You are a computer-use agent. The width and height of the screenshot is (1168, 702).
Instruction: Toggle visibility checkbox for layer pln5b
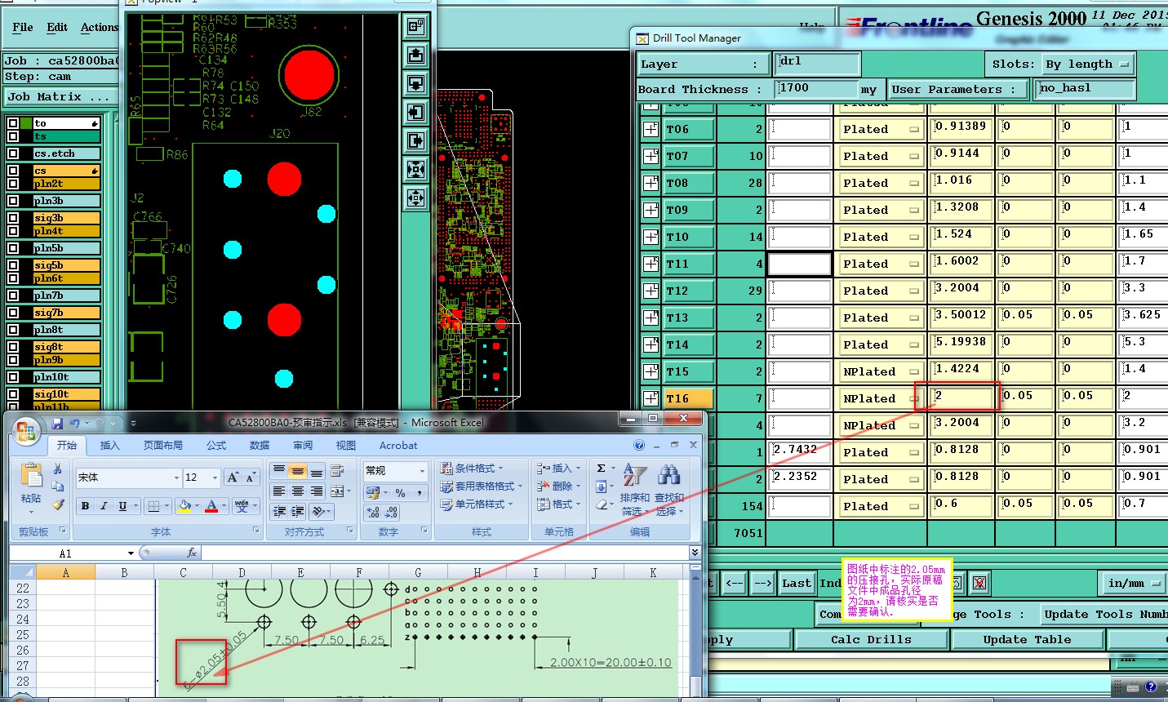pyautogui.click(x=13, y=248)
